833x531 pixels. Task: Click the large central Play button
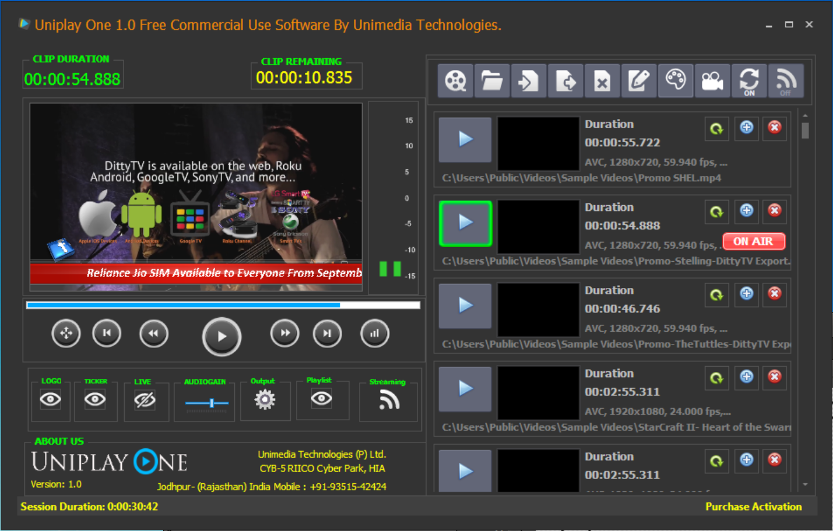pyautogui.click(x=222, y=336)
